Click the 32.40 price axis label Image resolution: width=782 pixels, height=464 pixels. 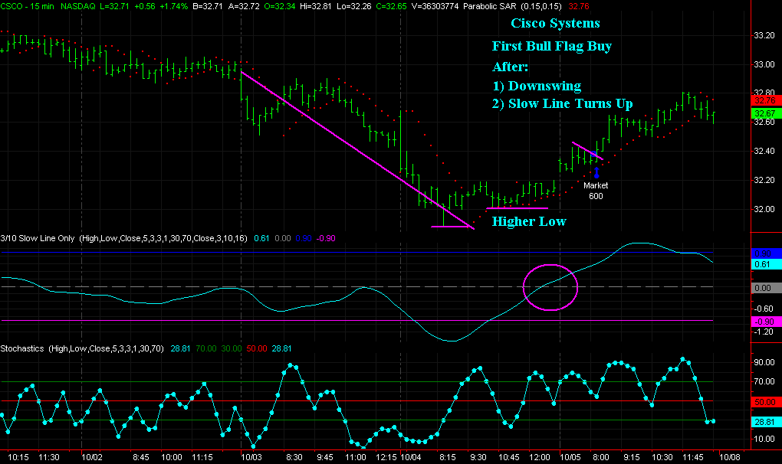coord(764,151)
